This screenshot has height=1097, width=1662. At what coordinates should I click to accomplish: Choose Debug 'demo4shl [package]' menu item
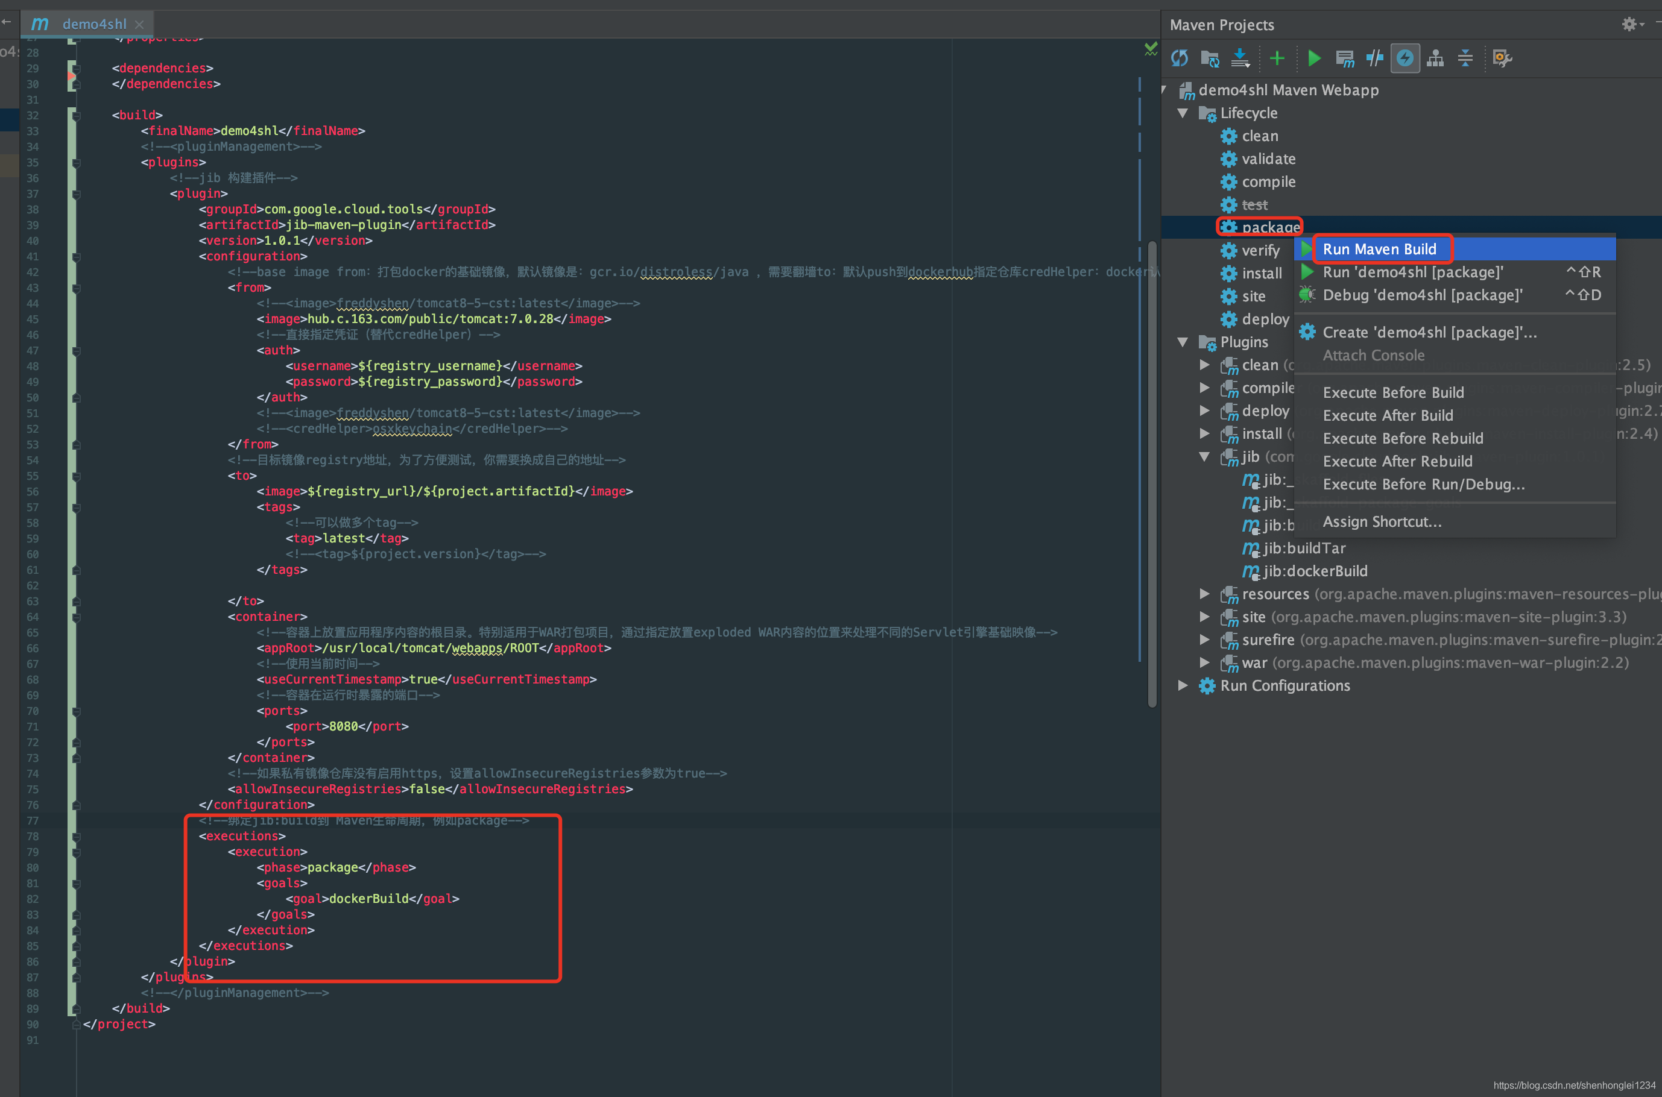click(1455, 295)
